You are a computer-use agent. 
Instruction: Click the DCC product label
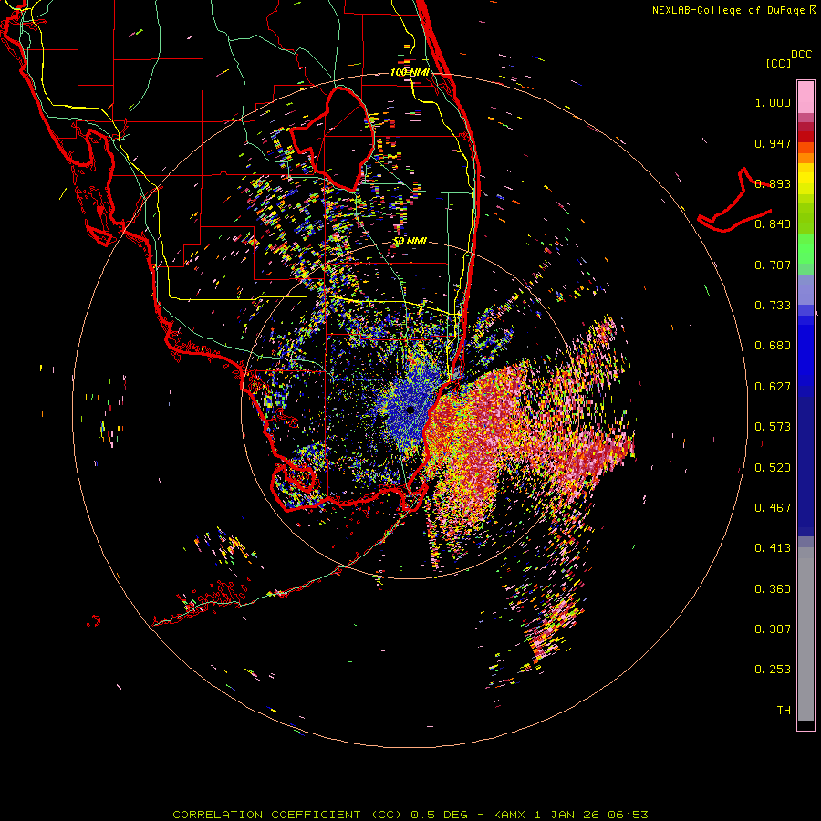pyautogui.click(x=802, y=55)
